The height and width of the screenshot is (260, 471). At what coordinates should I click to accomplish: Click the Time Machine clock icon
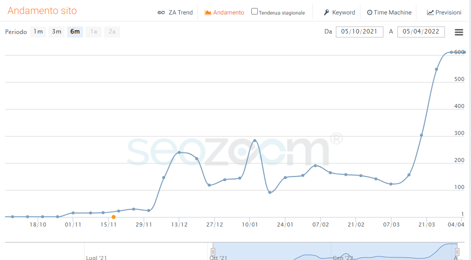click(x=369, y=12)
